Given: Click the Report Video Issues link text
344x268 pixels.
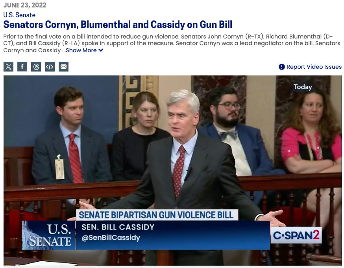Looking at the screenshot, I should point(314,67).
